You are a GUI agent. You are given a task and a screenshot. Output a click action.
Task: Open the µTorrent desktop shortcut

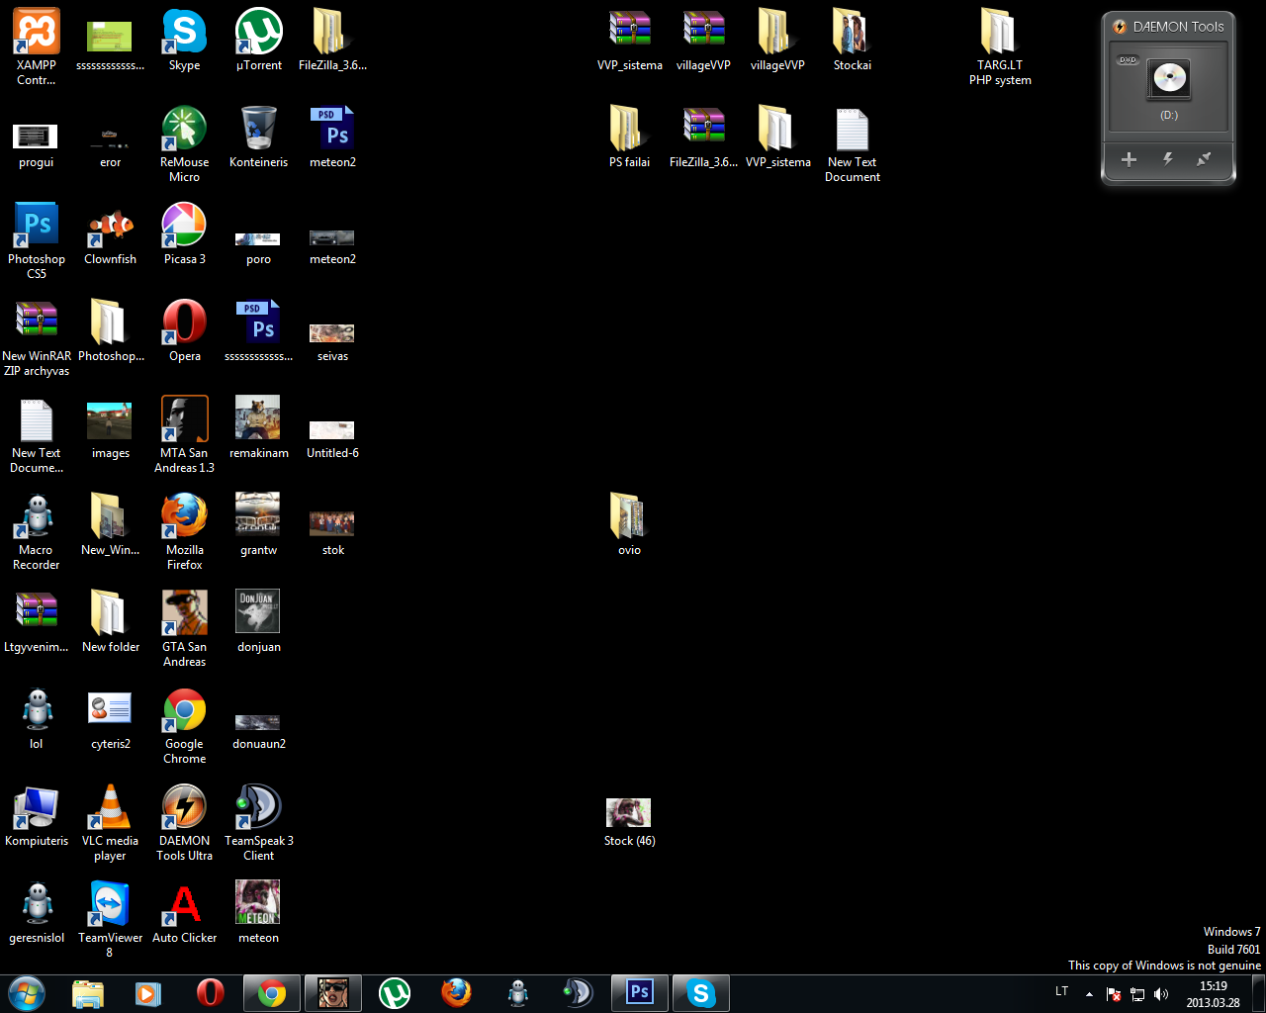point(258,40)
